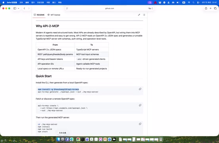Viewport: 219px width, 143px height.
Task: Switch to the MIT license tab
Action: [54, 15]
